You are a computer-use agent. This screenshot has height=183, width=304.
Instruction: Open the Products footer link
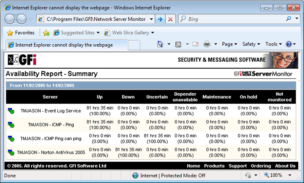214,166
